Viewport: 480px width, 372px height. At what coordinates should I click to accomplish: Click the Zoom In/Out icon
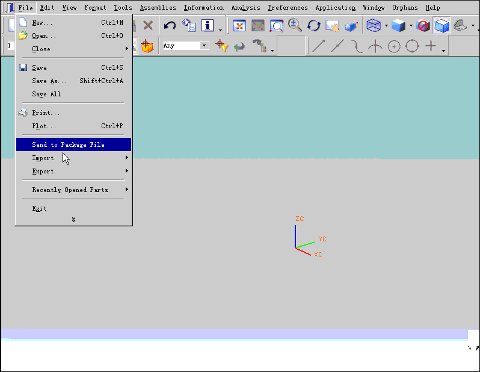point(295,25)
